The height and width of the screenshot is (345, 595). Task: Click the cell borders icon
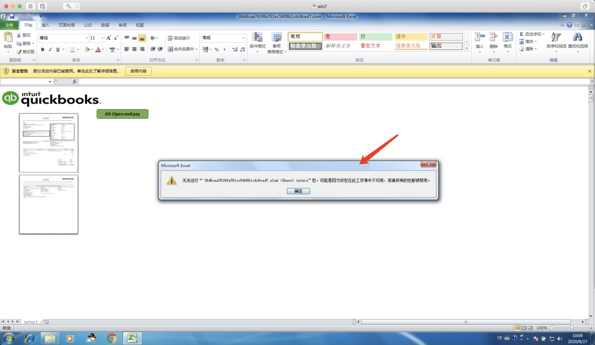click(72, 50)
